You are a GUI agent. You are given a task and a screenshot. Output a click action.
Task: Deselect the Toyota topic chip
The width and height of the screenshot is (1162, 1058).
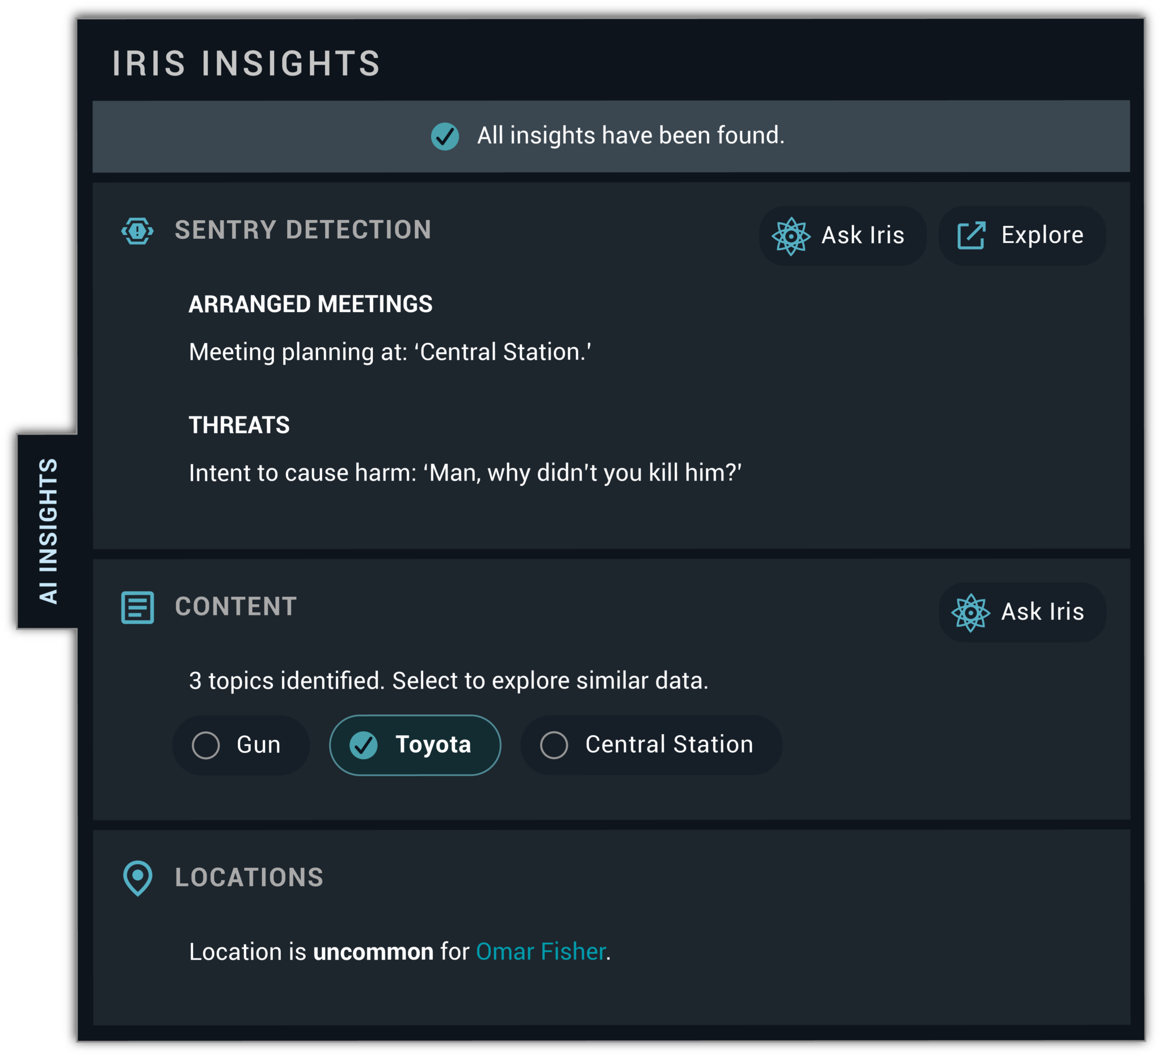(x=415, y=745)
